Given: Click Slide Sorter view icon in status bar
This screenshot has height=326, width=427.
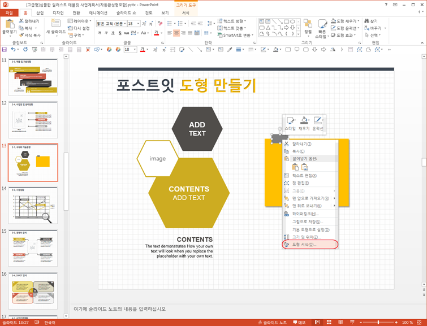Looking at the screenshot, I should click(329, 323).
